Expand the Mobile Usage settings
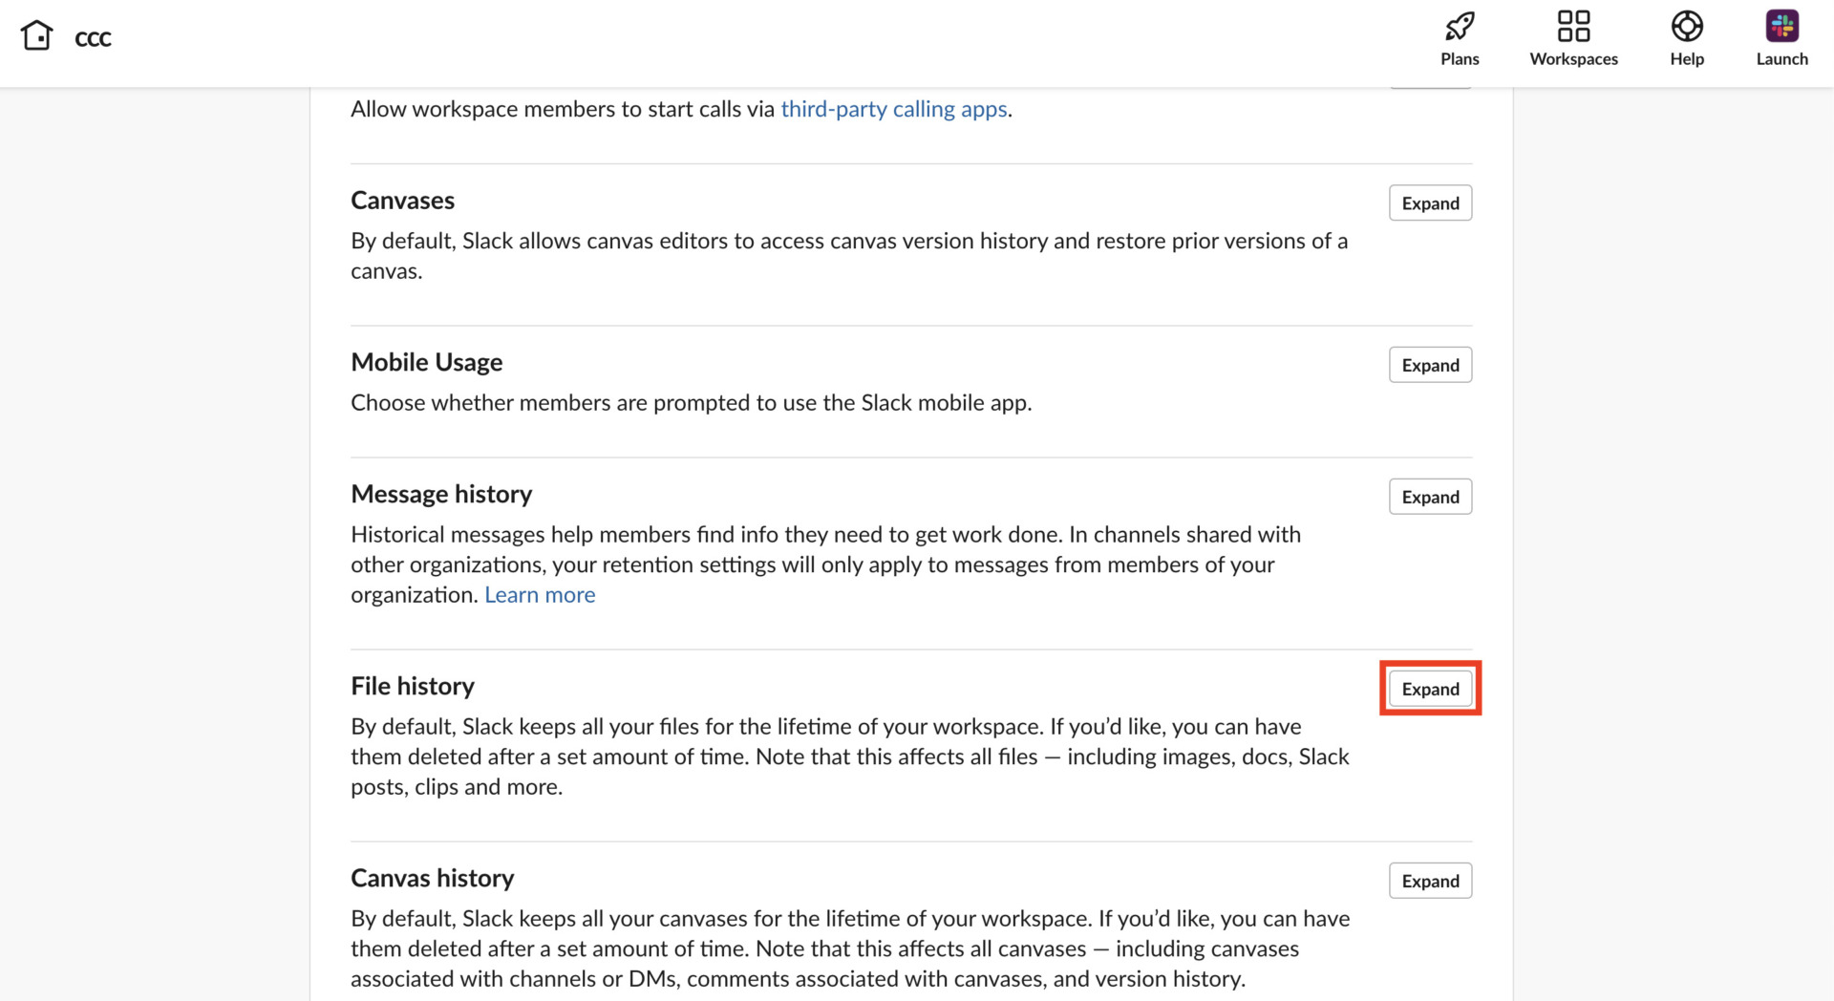This screenshot has height=1001, width=1834. [x=1429, y=364]
